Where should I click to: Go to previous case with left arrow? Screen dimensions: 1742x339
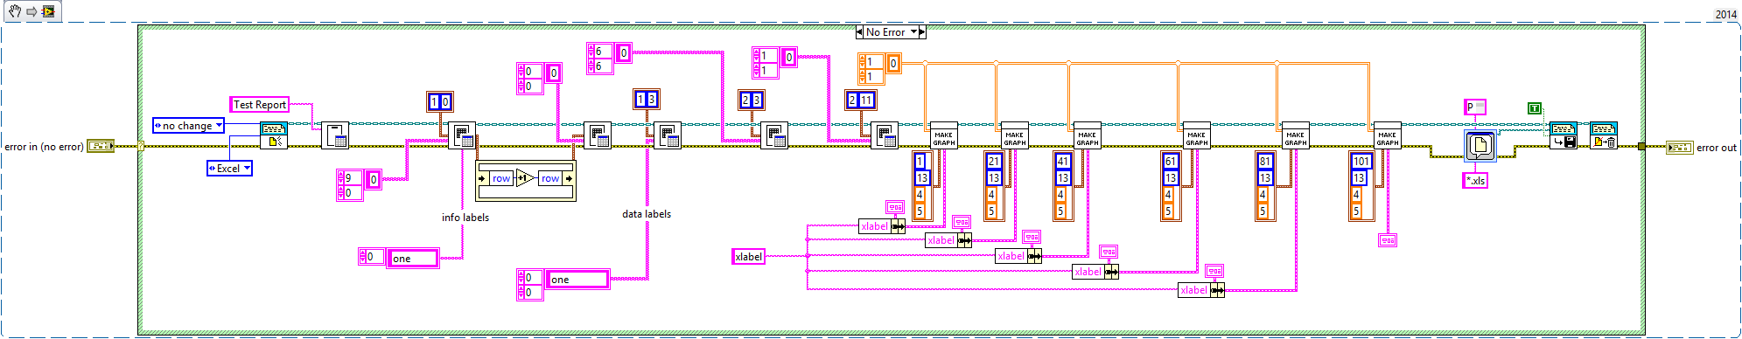pyautogui.click(x=859, y=32)
